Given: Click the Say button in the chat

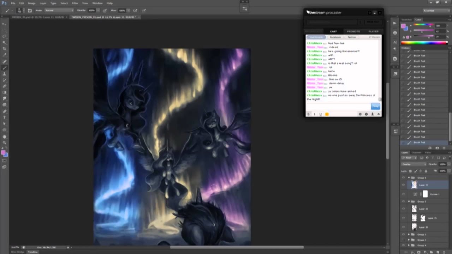Looking at the screenshot, I should click(x=375, y=106).
